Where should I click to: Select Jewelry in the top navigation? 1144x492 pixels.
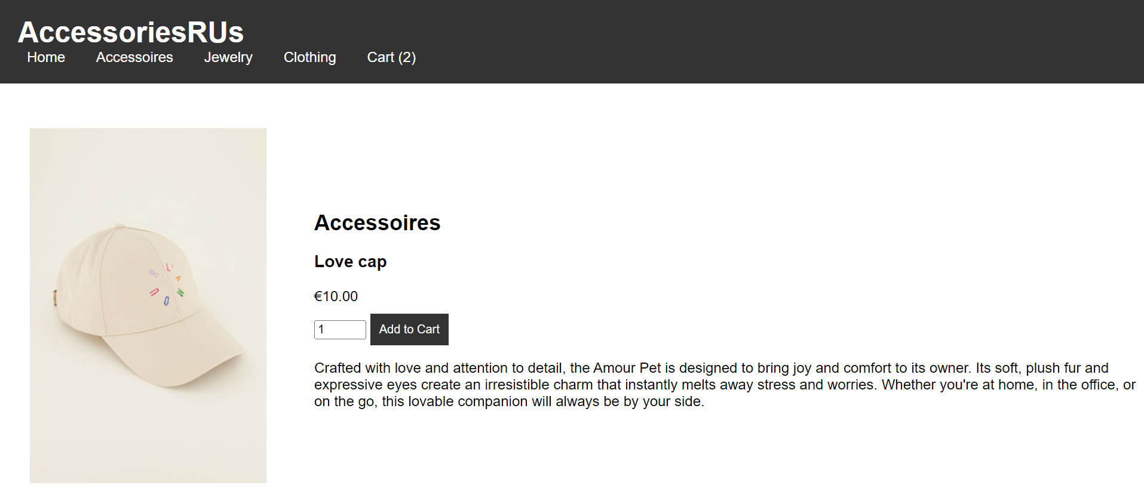pyautogui.click(x=228, y=57)
